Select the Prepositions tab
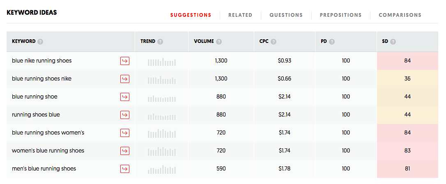 [340, 15]
